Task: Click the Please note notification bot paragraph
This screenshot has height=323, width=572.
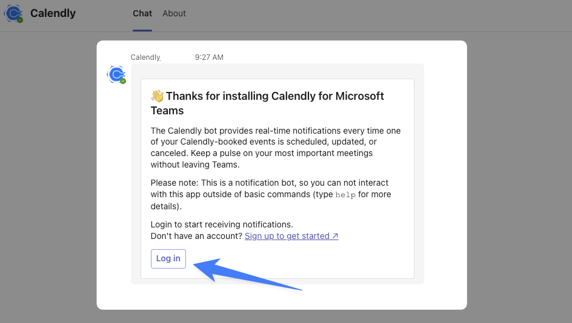Action: (x=270, y=194)
